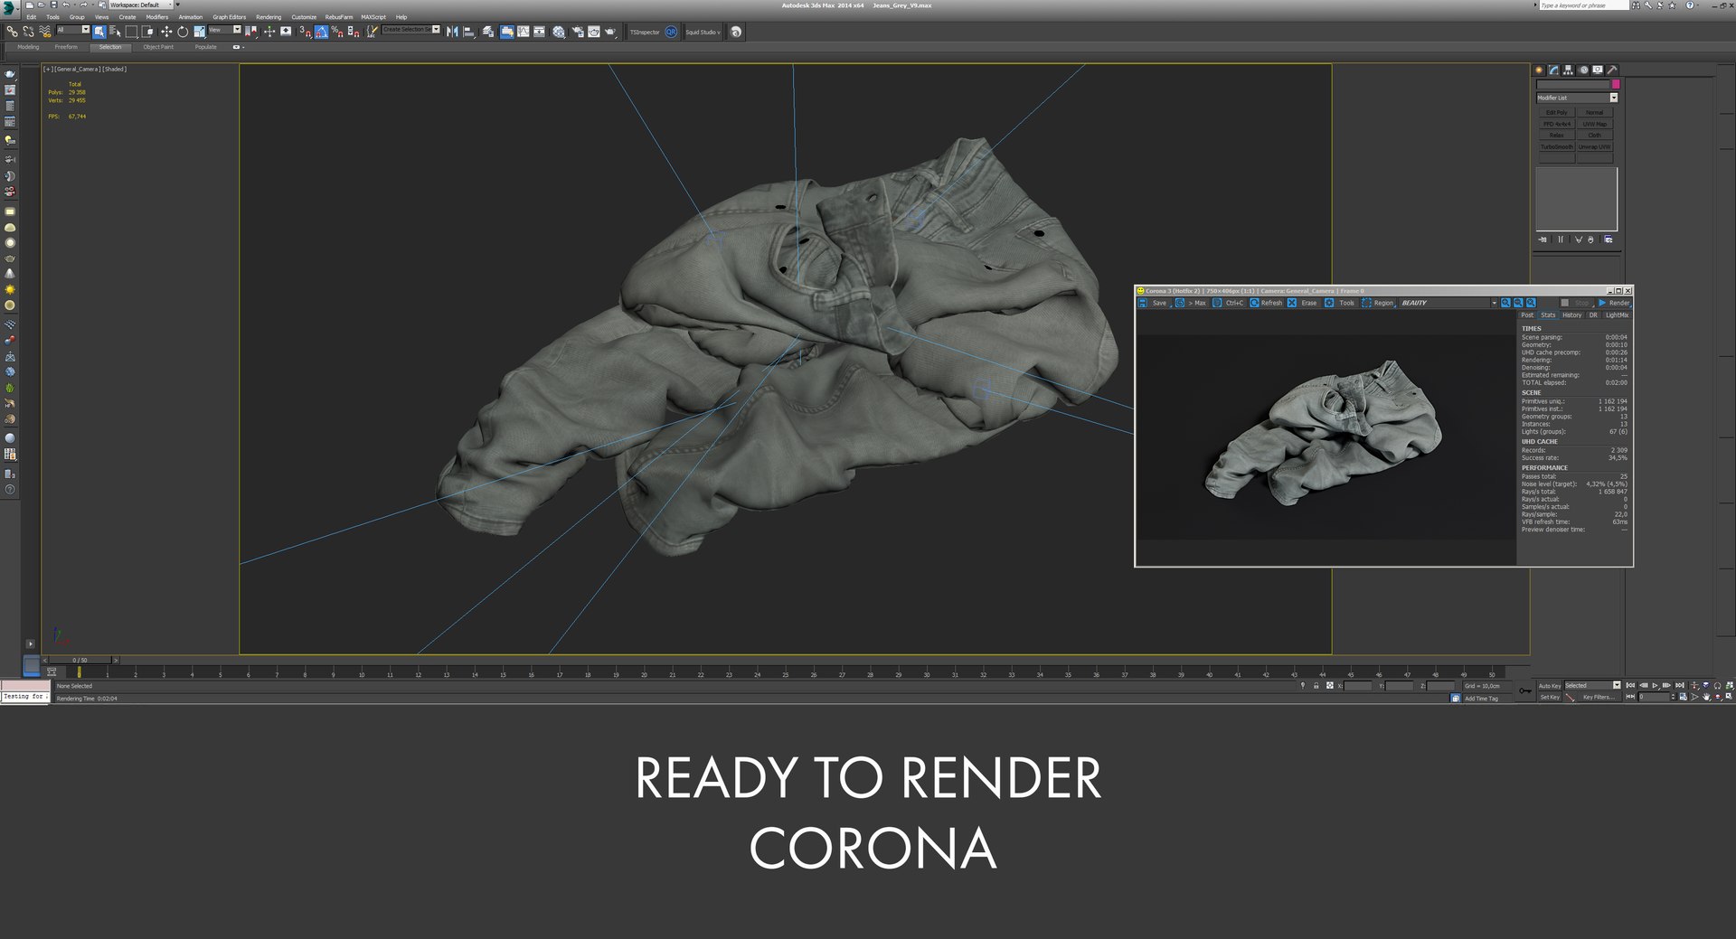Open the Rendering menu
This screenshot has height=939, width=1736.
269,17
